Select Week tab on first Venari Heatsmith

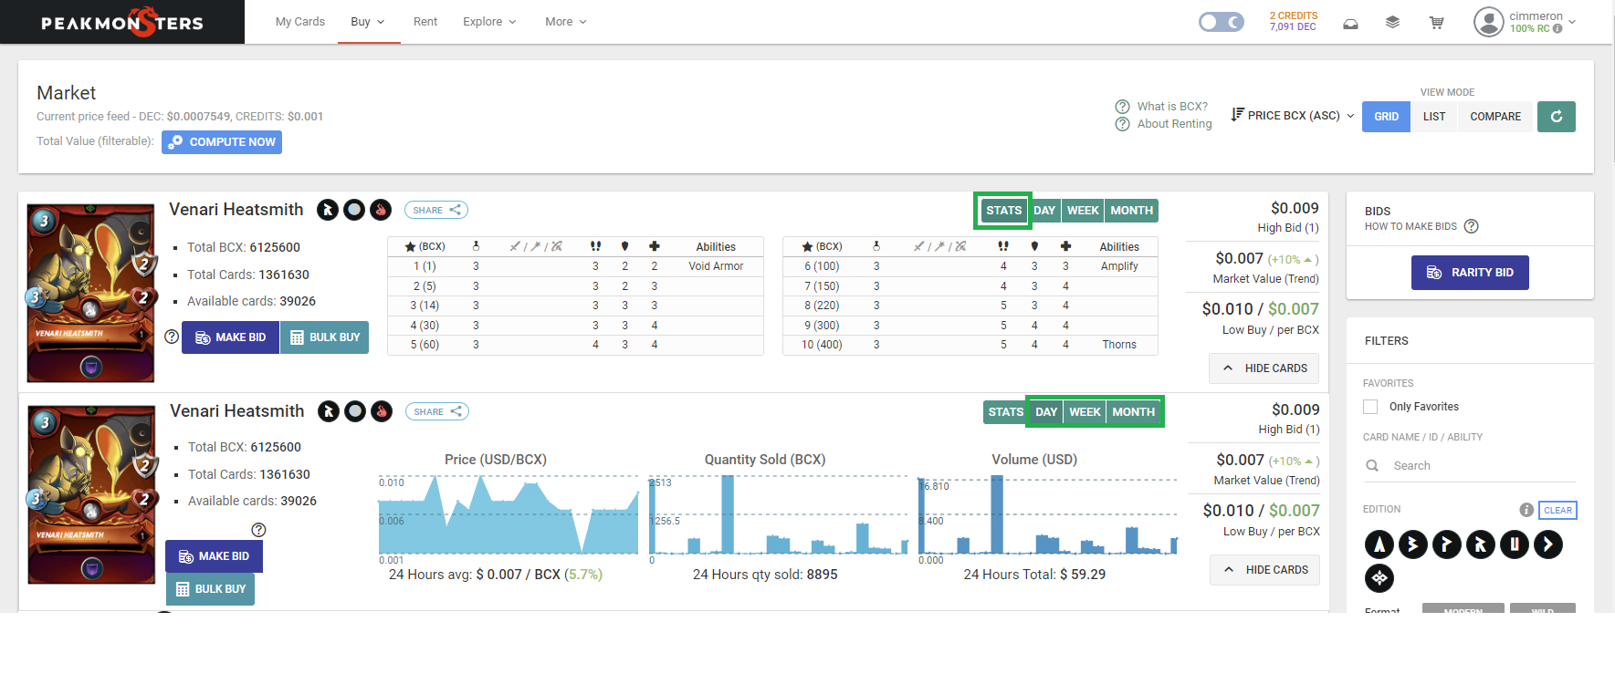click(1083, 211)
